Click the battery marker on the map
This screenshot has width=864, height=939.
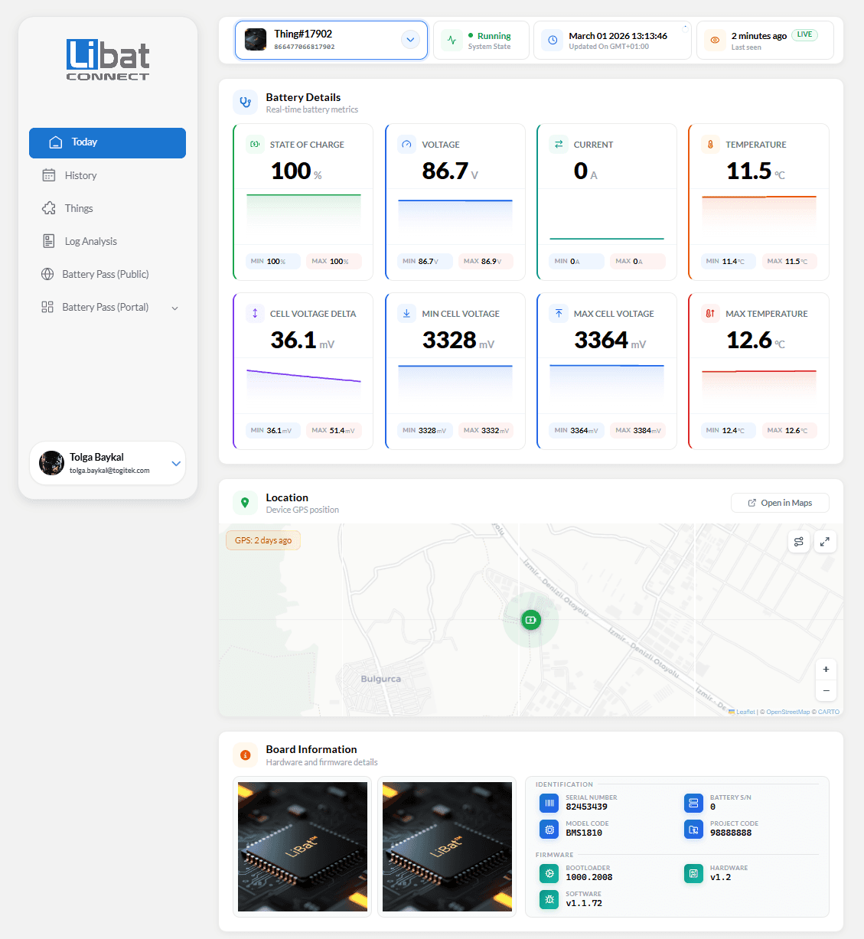click(x=531, y=620)
